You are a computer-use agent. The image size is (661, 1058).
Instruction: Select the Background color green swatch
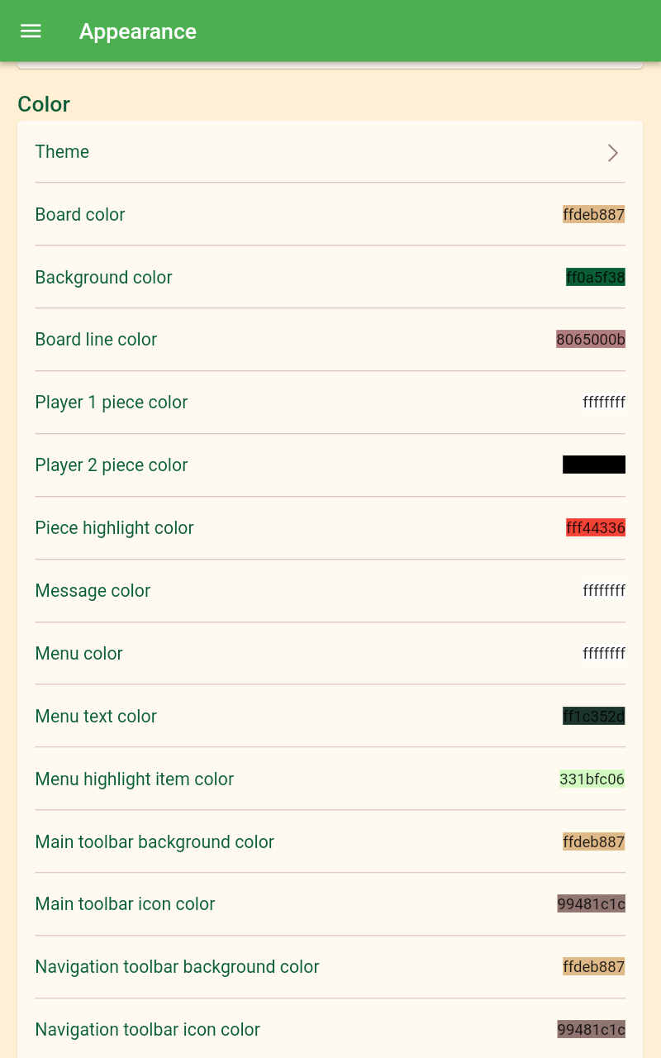pos(595,278)
